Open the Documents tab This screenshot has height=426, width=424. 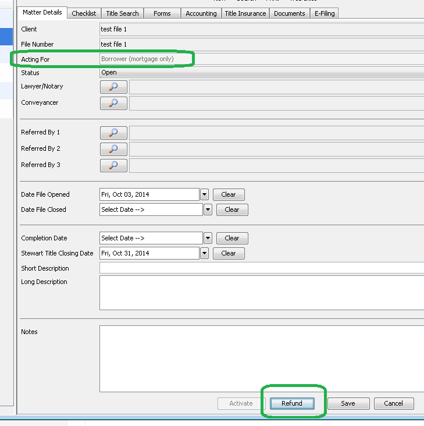click(290, 13)
